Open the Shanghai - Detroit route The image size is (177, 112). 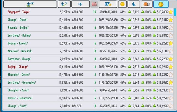(88, 75)
